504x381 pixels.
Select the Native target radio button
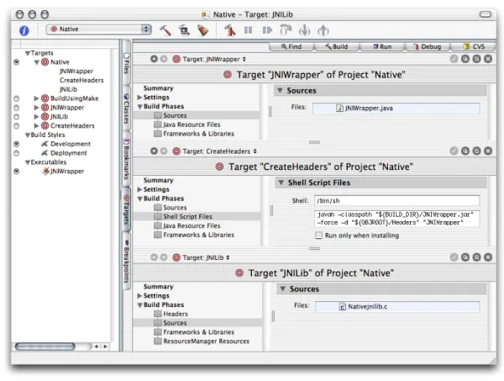coord(17,62)
